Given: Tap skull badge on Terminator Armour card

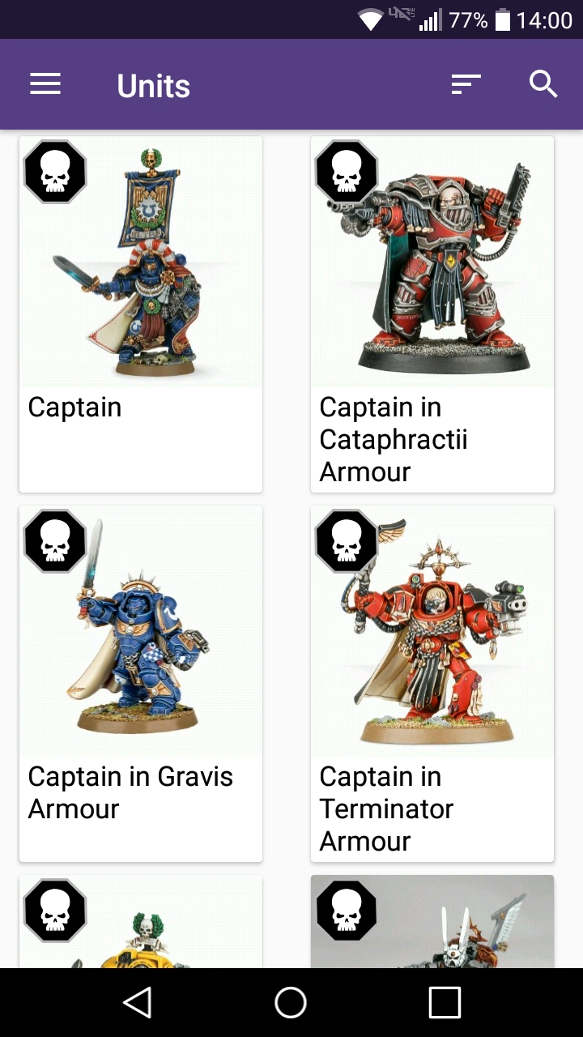Looking at the screenshot, I should tap(347, 541).
